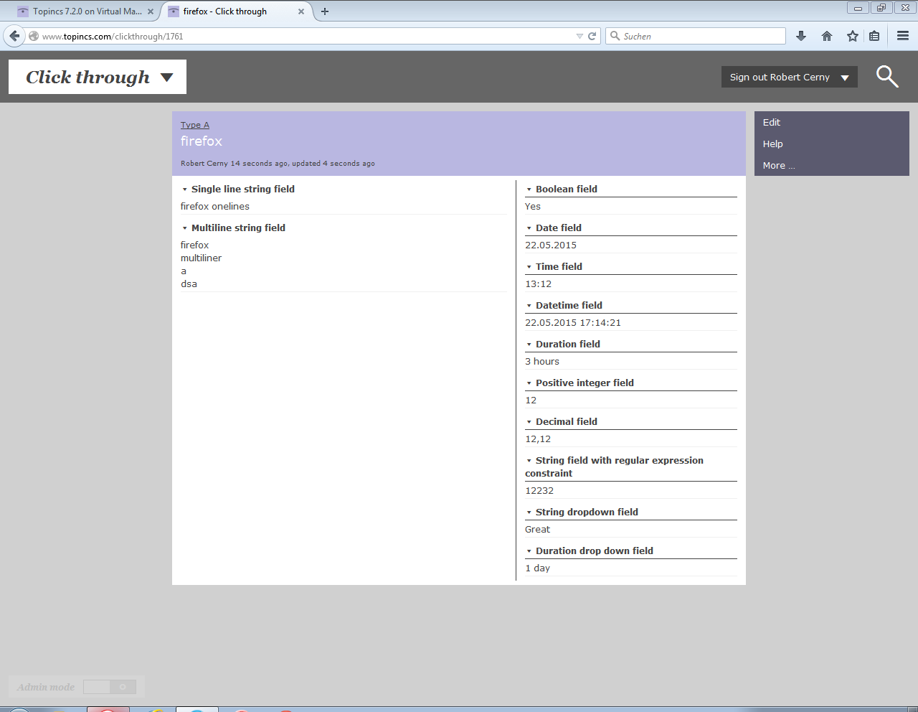The height and width of the screenshot is (712, 918).
Task: Follow the Type A link
Action: click(x=195, y=125)
